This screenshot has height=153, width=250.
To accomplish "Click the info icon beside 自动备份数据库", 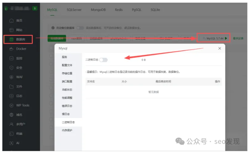I will click(53, 28).
